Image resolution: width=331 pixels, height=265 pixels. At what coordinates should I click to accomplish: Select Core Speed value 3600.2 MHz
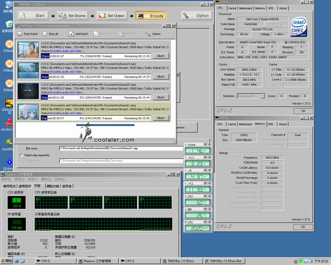pyautogui.click(x=249, y=70)
